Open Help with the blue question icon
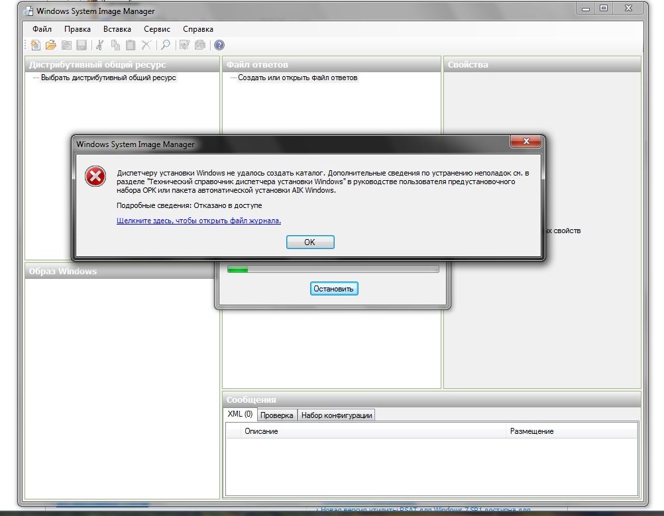Screen dimensions: 664x516 click(219, 45)
